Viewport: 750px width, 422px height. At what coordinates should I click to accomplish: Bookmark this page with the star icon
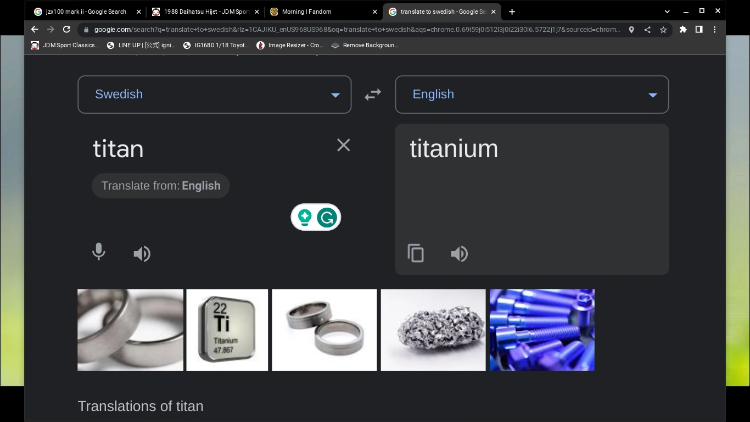pos(663,30)
